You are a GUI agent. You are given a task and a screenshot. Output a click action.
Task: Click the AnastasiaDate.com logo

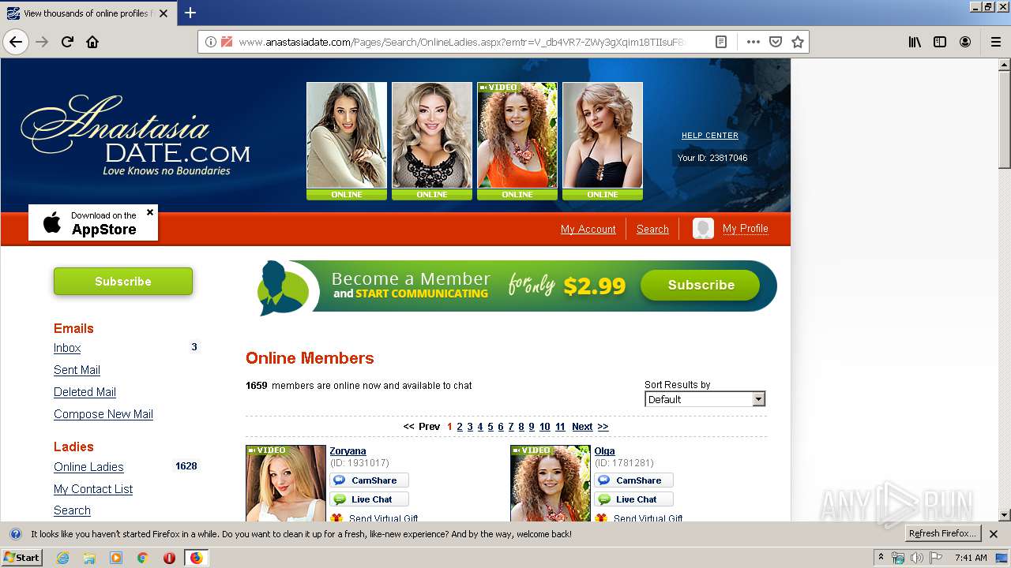[136, 136]
